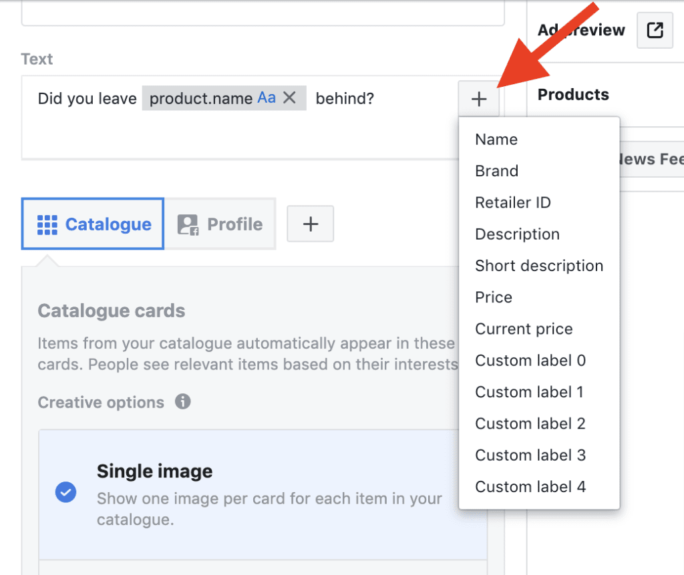Choose Brand from the dropdown list
The height and width of the screenshot is (575, 684).
[496, 171]
